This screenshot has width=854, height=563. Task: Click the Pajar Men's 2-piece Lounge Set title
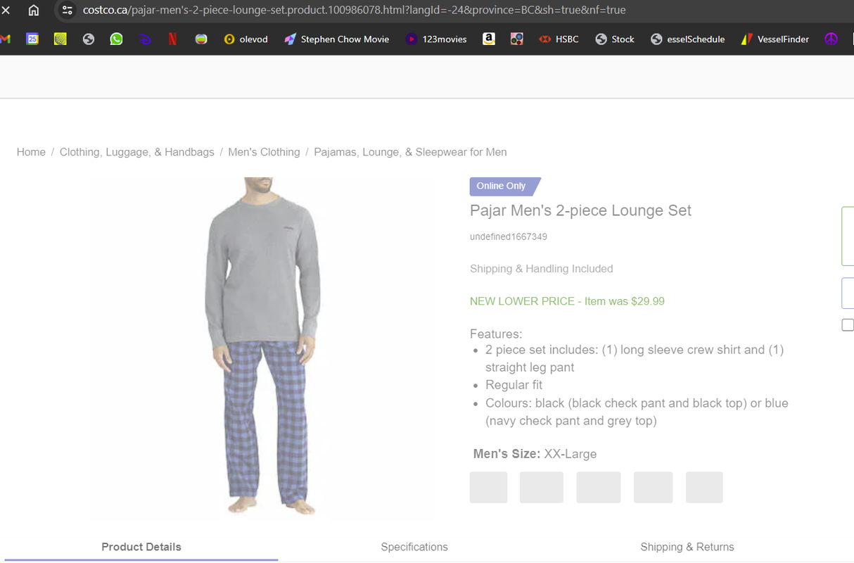[x=580, y=210]
